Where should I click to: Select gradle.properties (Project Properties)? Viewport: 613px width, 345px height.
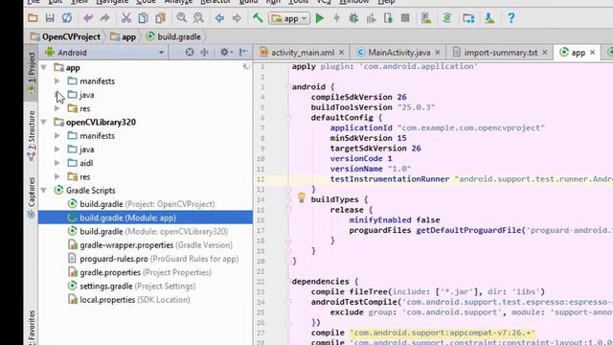click(146, 272)
